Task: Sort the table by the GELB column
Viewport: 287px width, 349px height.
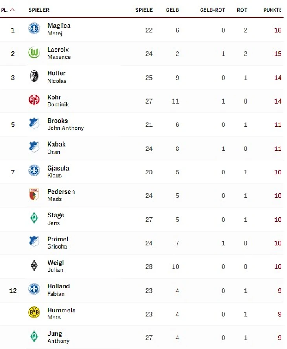Action: [172, 10]
